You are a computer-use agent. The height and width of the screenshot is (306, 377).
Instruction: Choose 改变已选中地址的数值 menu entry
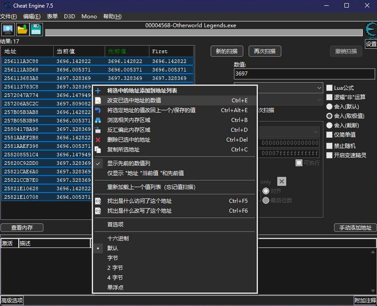coord(175,101)
